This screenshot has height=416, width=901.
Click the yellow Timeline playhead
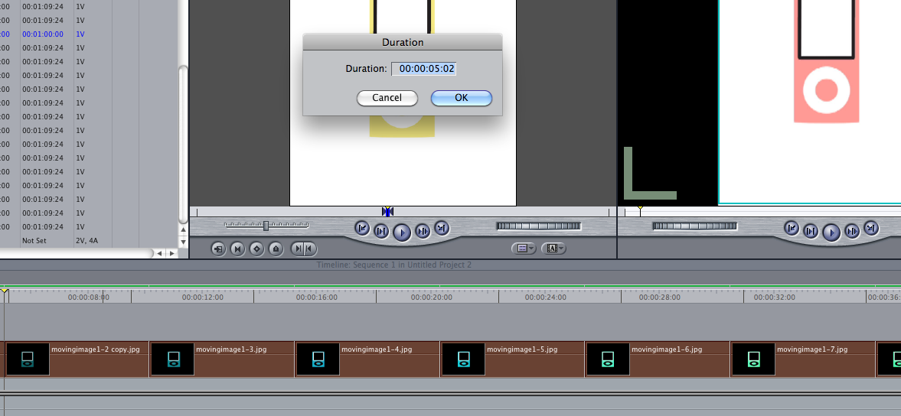click(x=5, y=292)
